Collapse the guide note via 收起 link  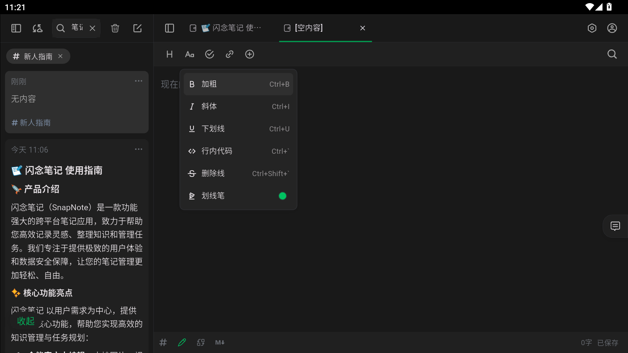tap(26, 321)
